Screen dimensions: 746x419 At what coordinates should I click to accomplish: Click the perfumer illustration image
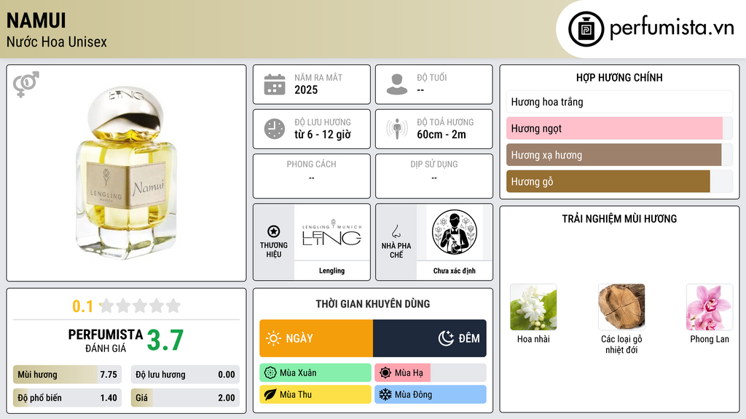(455, 232)
